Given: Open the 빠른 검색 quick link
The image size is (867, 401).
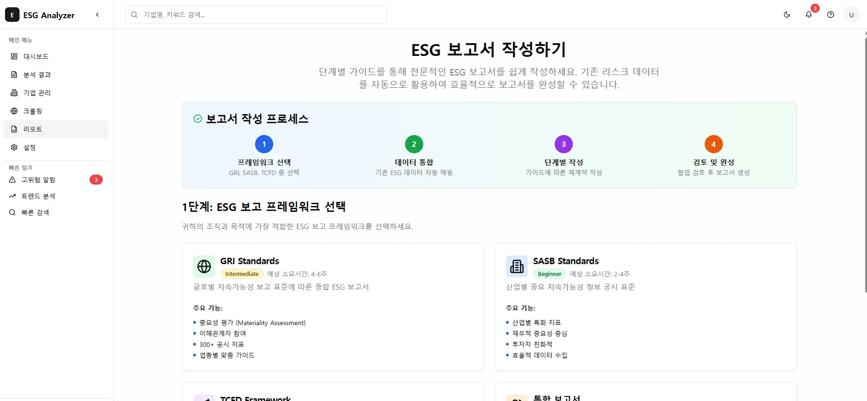Looking at the screenshot, I should point(56,212).
